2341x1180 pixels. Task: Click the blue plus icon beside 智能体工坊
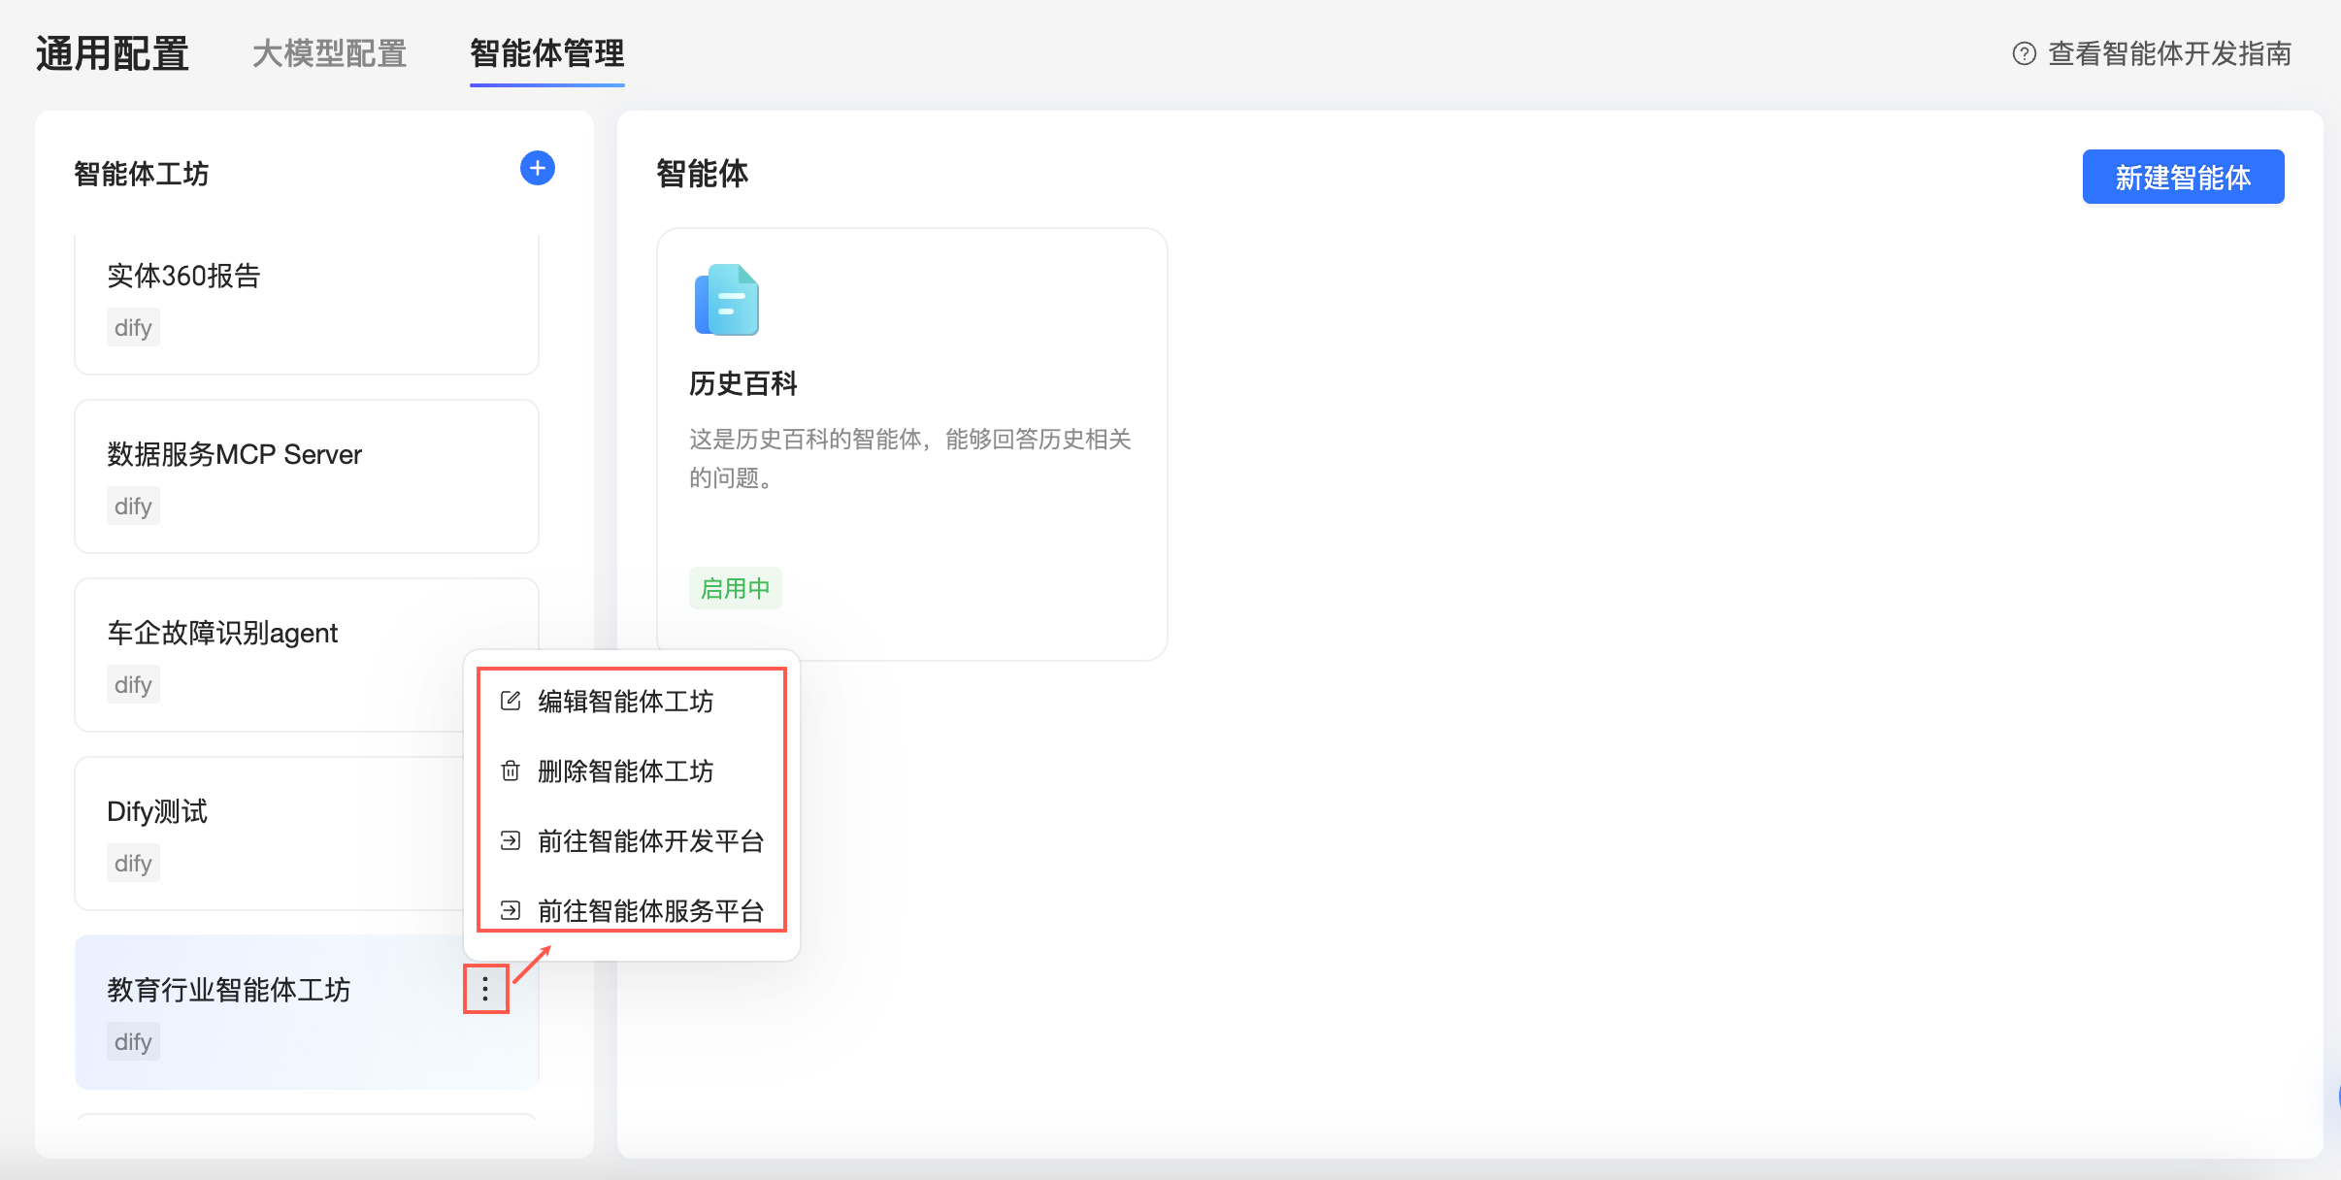tap(537, 168)
